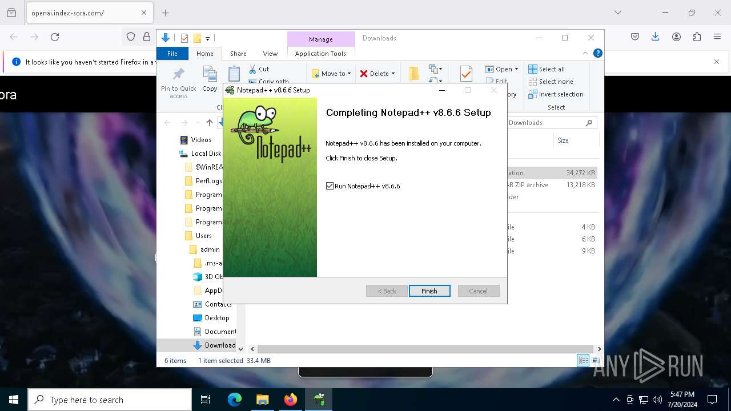Select the openai.index-sora.com browser tab
Image resolution: width=731 pixels, height=411 pixels.
click(x=89, y=13)
